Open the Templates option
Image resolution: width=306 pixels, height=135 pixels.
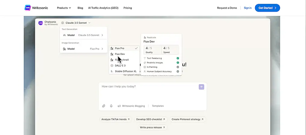pos(158,106)
